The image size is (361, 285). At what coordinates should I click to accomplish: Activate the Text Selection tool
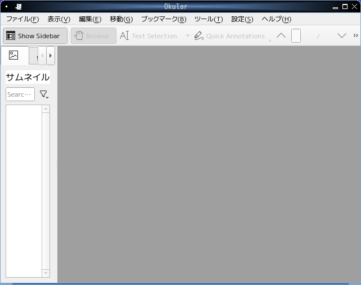pyautogui.click(x=148, y=36)
